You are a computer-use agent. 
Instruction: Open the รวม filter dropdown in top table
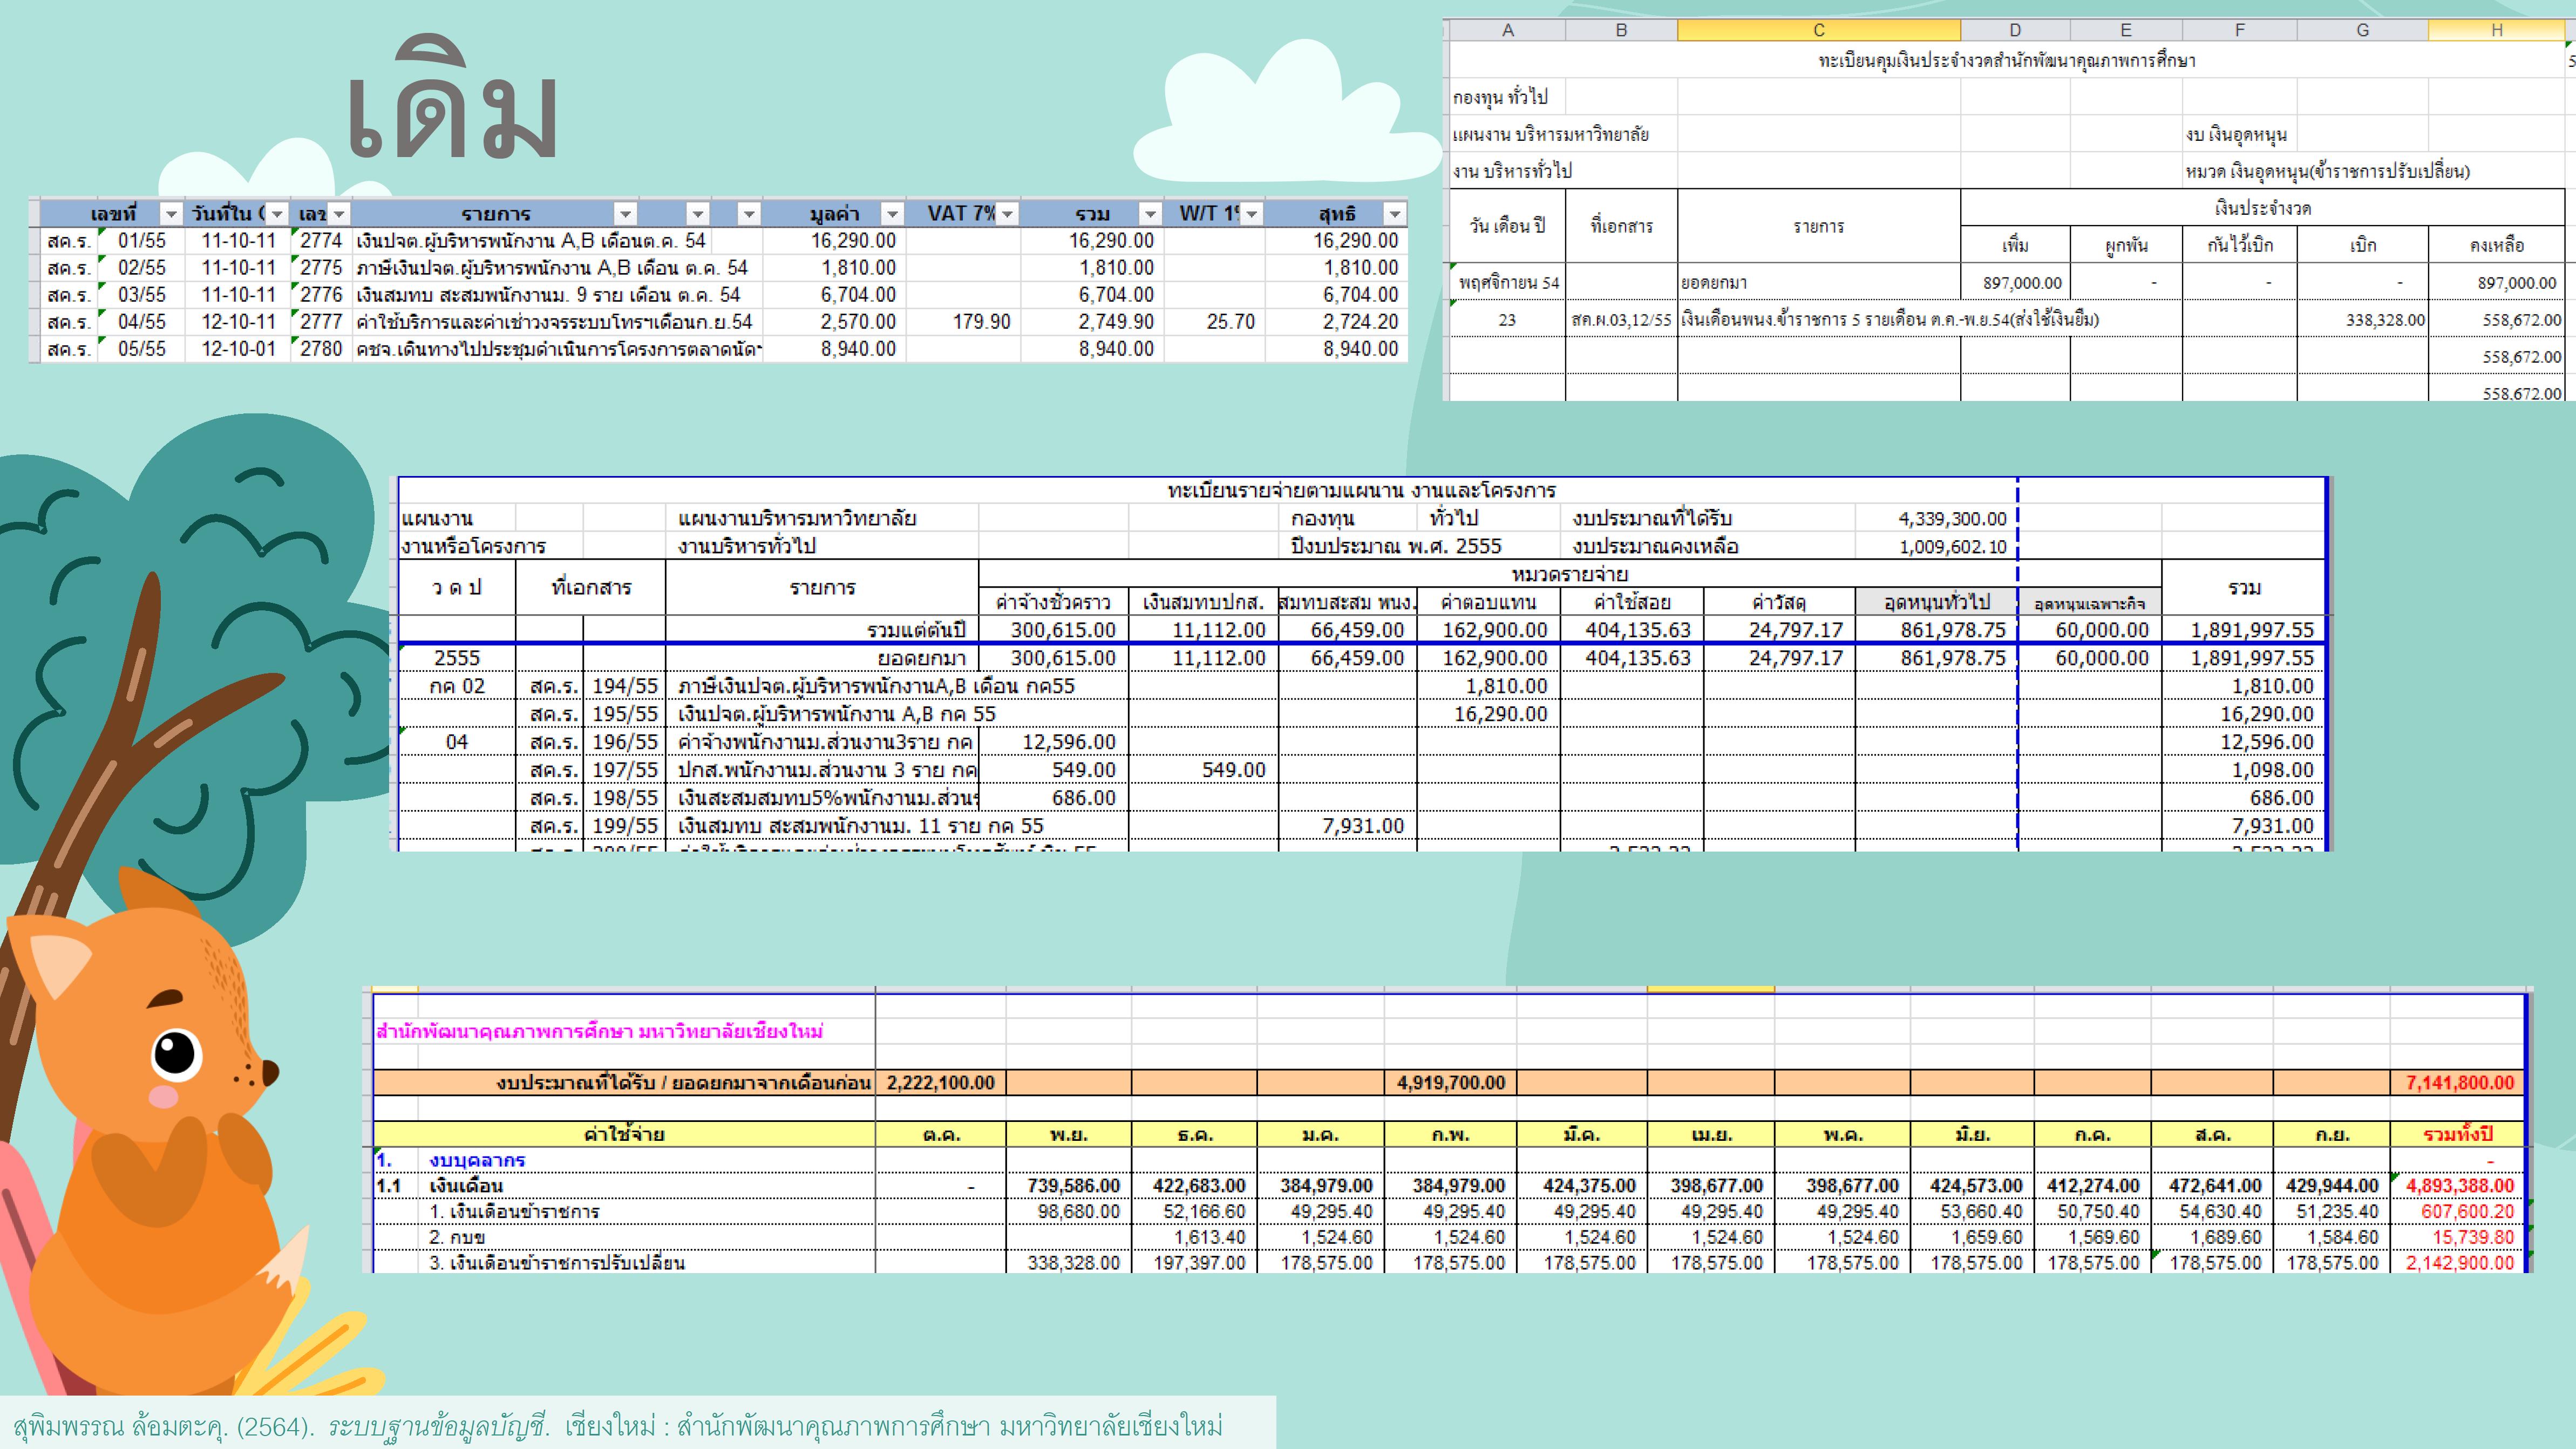coord(1150,214)
